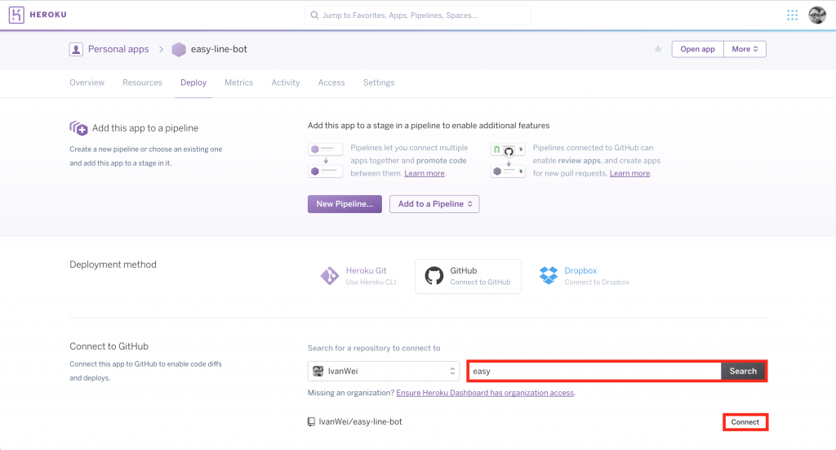
Task: Click the IvanWei/easy-line-bot result text
Action: tap(360, 421)
